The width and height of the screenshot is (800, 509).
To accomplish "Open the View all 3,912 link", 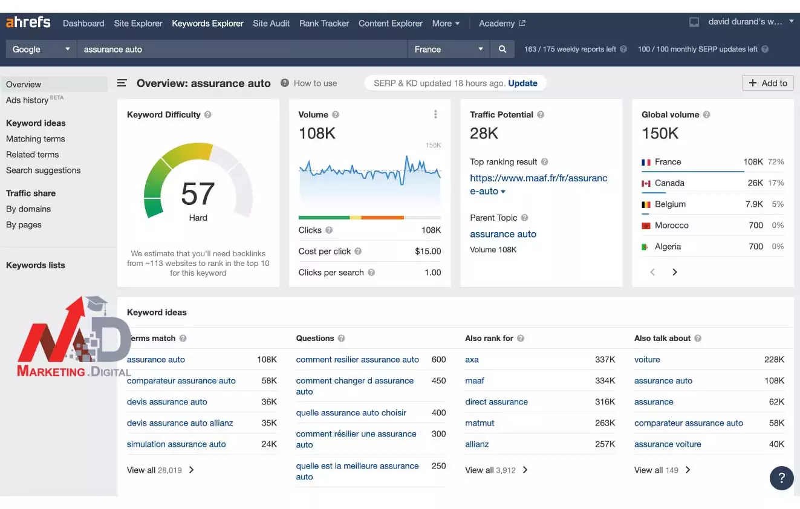I will pyautogui.click(x=496, y=470).
